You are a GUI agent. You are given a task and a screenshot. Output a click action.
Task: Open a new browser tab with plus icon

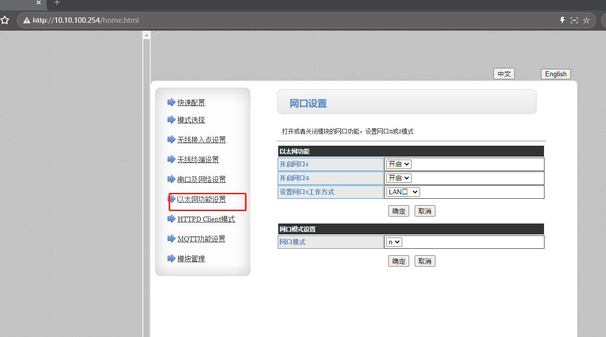point(57,3)
